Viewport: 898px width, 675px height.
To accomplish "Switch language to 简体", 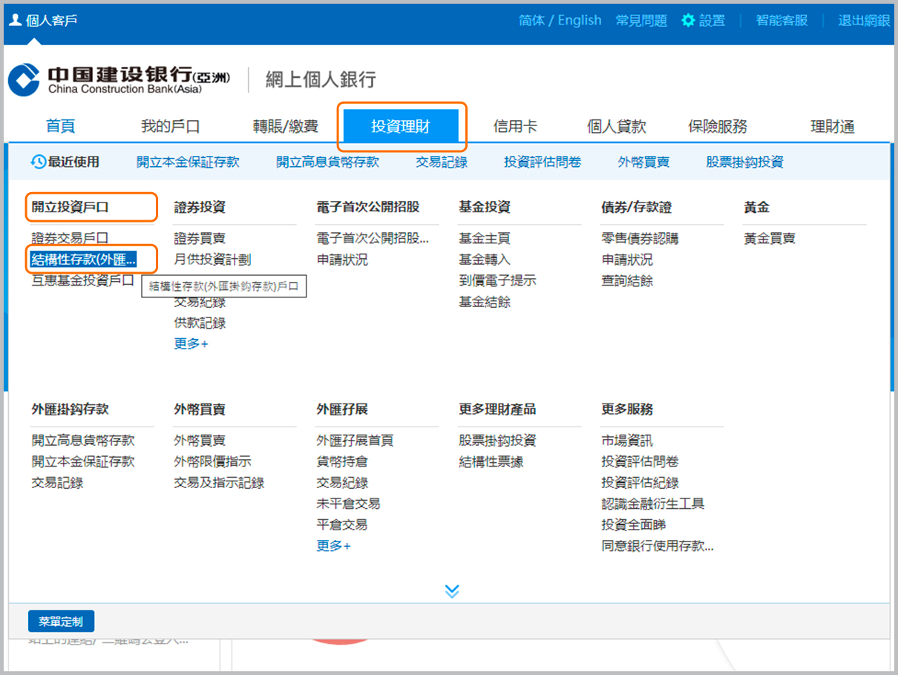I will point(531,21).
